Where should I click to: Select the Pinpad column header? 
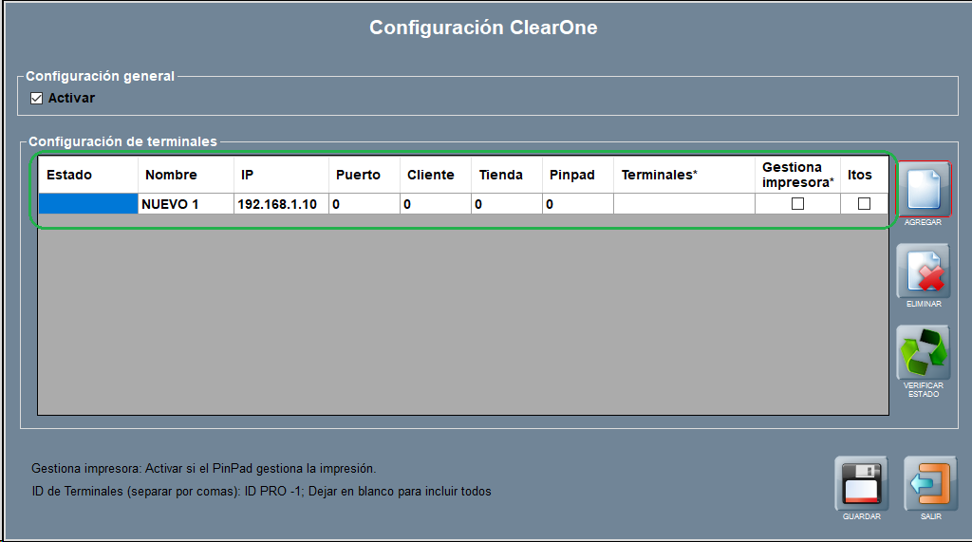577,175
